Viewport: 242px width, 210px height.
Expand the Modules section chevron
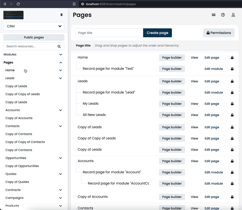pyautogui.click(x=61, y=54)
